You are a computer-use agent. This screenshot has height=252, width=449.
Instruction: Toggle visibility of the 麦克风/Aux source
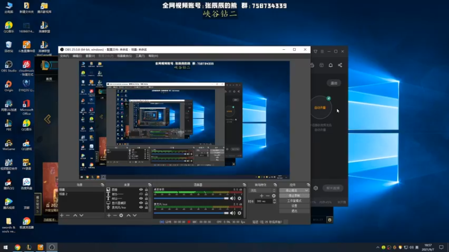tap(141, 207)
